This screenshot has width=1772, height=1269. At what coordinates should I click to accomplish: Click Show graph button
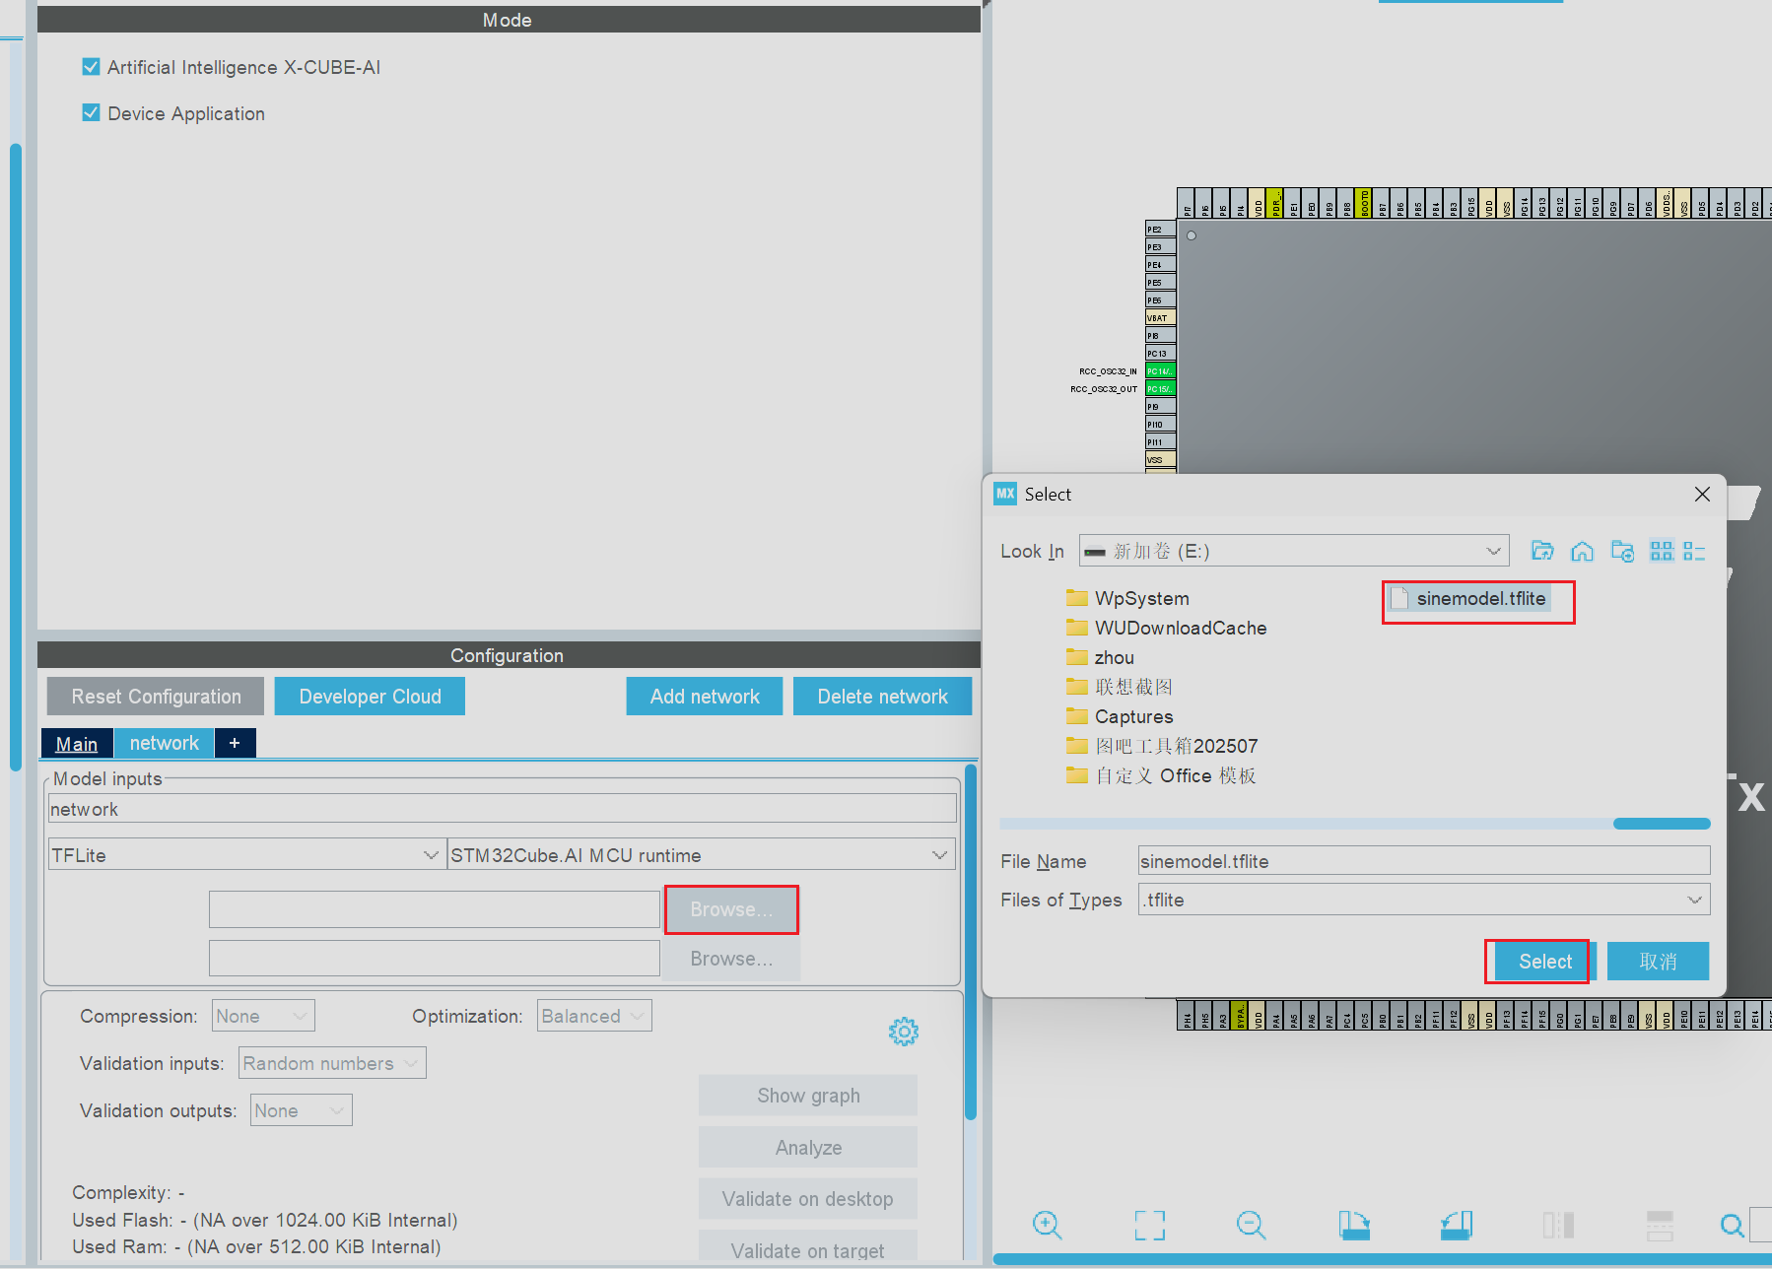(808, 1096)
